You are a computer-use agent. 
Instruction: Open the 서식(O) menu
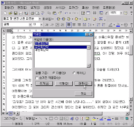60,8
